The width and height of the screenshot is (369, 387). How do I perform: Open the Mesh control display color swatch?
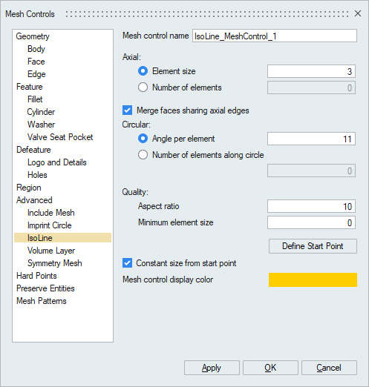point(313,279)
